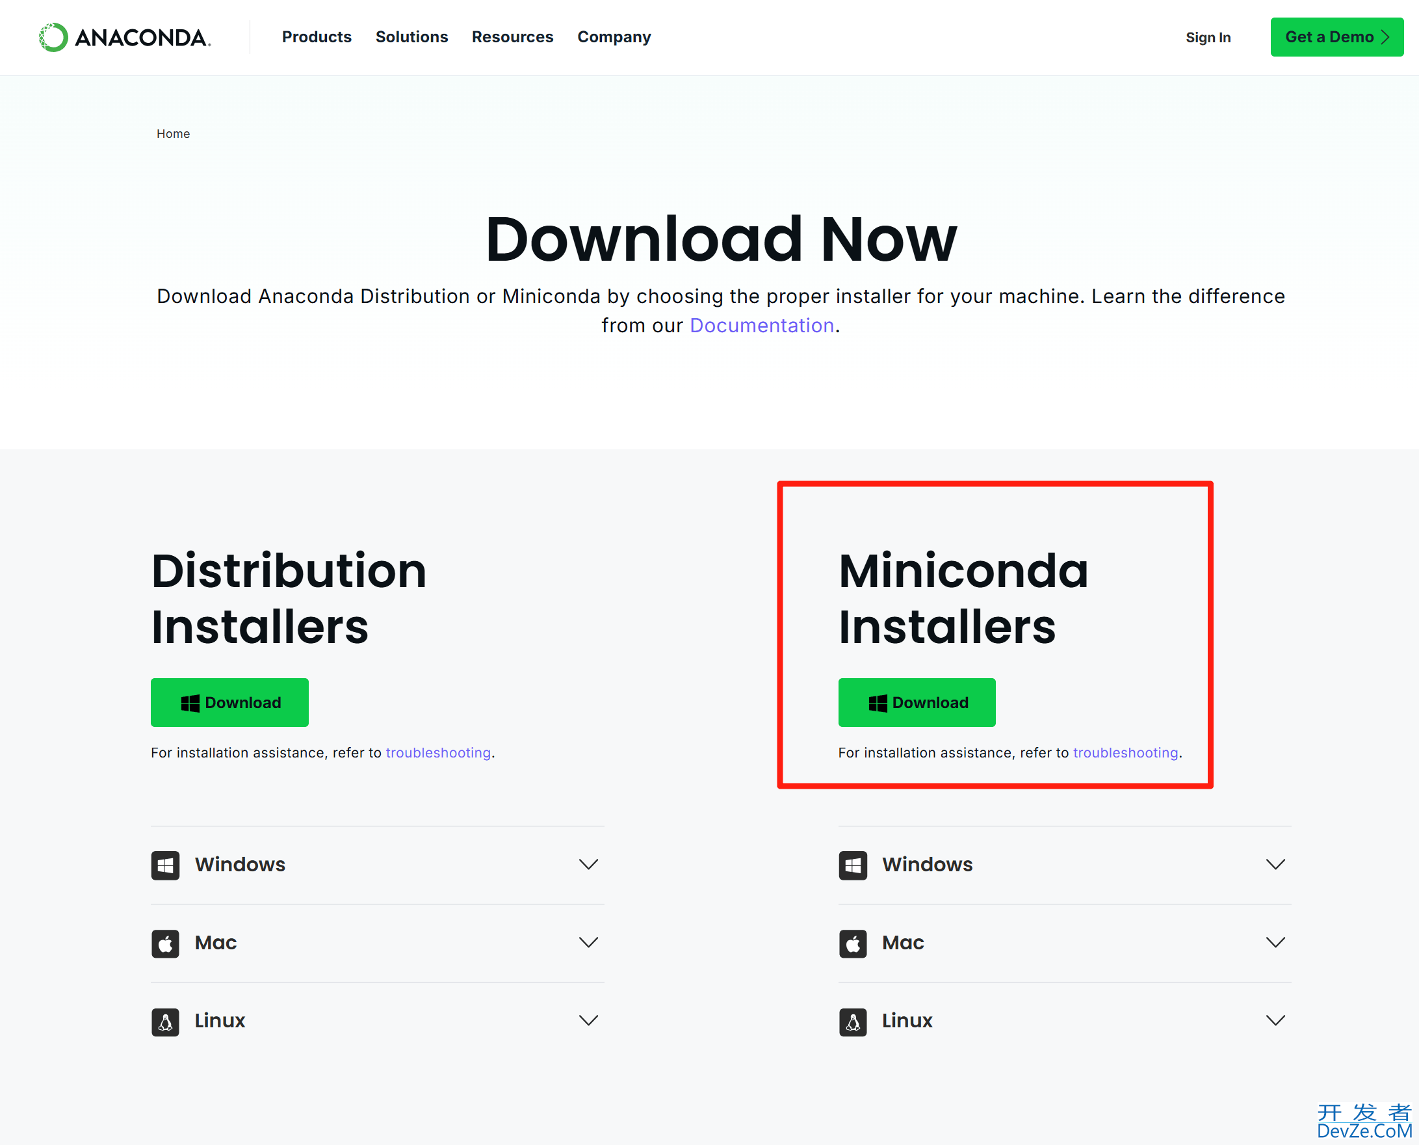Open the Products menu
This screenshot has height=1145, width=1419.
click(x=317, y=37)
